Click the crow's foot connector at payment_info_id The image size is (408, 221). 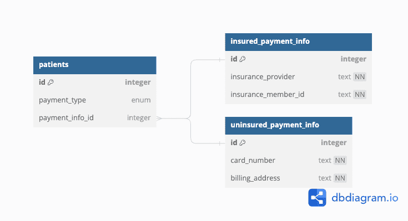[x=159, y=119]
